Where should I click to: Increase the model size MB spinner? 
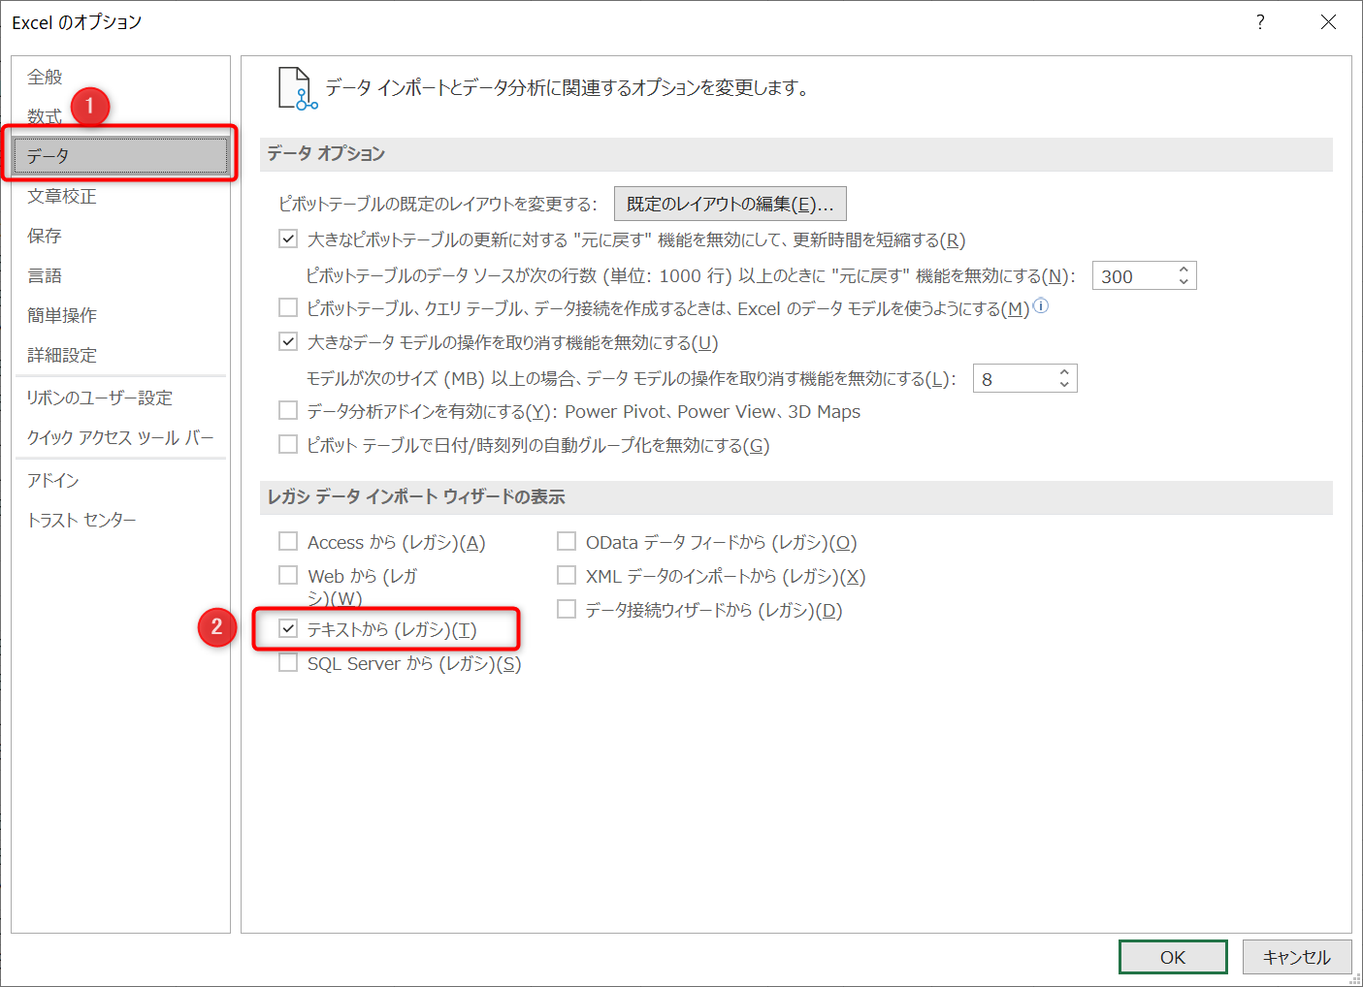pyautogui.click(x=1064, y=372)
